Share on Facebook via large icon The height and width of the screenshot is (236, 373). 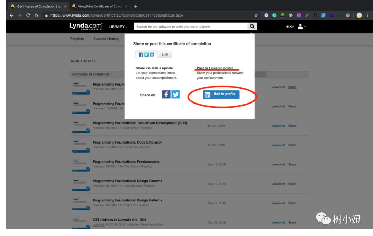(166, 94)
